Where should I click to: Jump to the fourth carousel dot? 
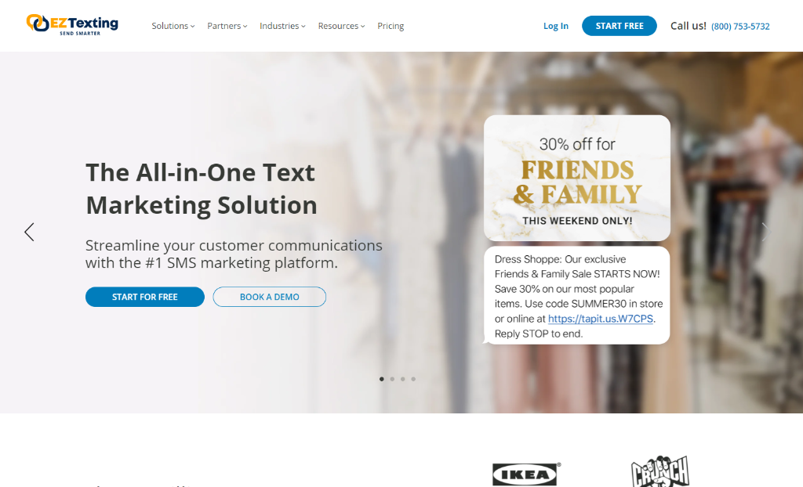pos(413,379)
